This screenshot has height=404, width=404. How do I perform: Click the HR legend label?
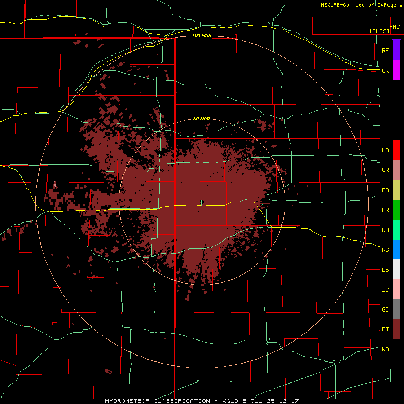pyautogui.click(x=385, y=210)
